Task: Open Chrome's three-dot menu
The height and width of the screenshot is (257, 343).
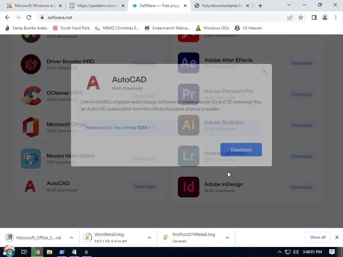Action: [x=336, y=17]
